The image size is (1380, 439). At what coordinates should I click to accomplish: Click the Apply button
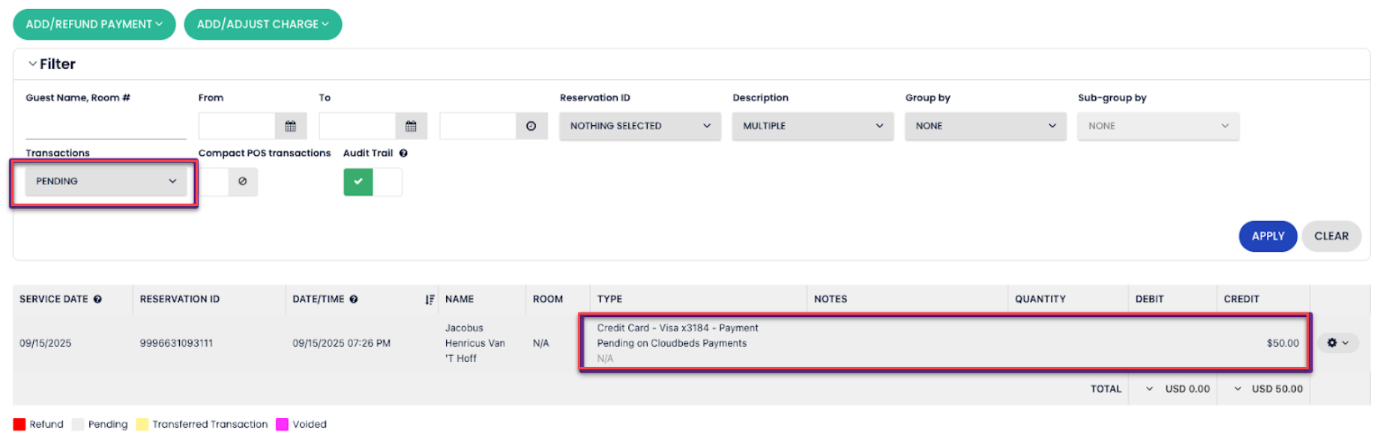[x=1268, y=236]
